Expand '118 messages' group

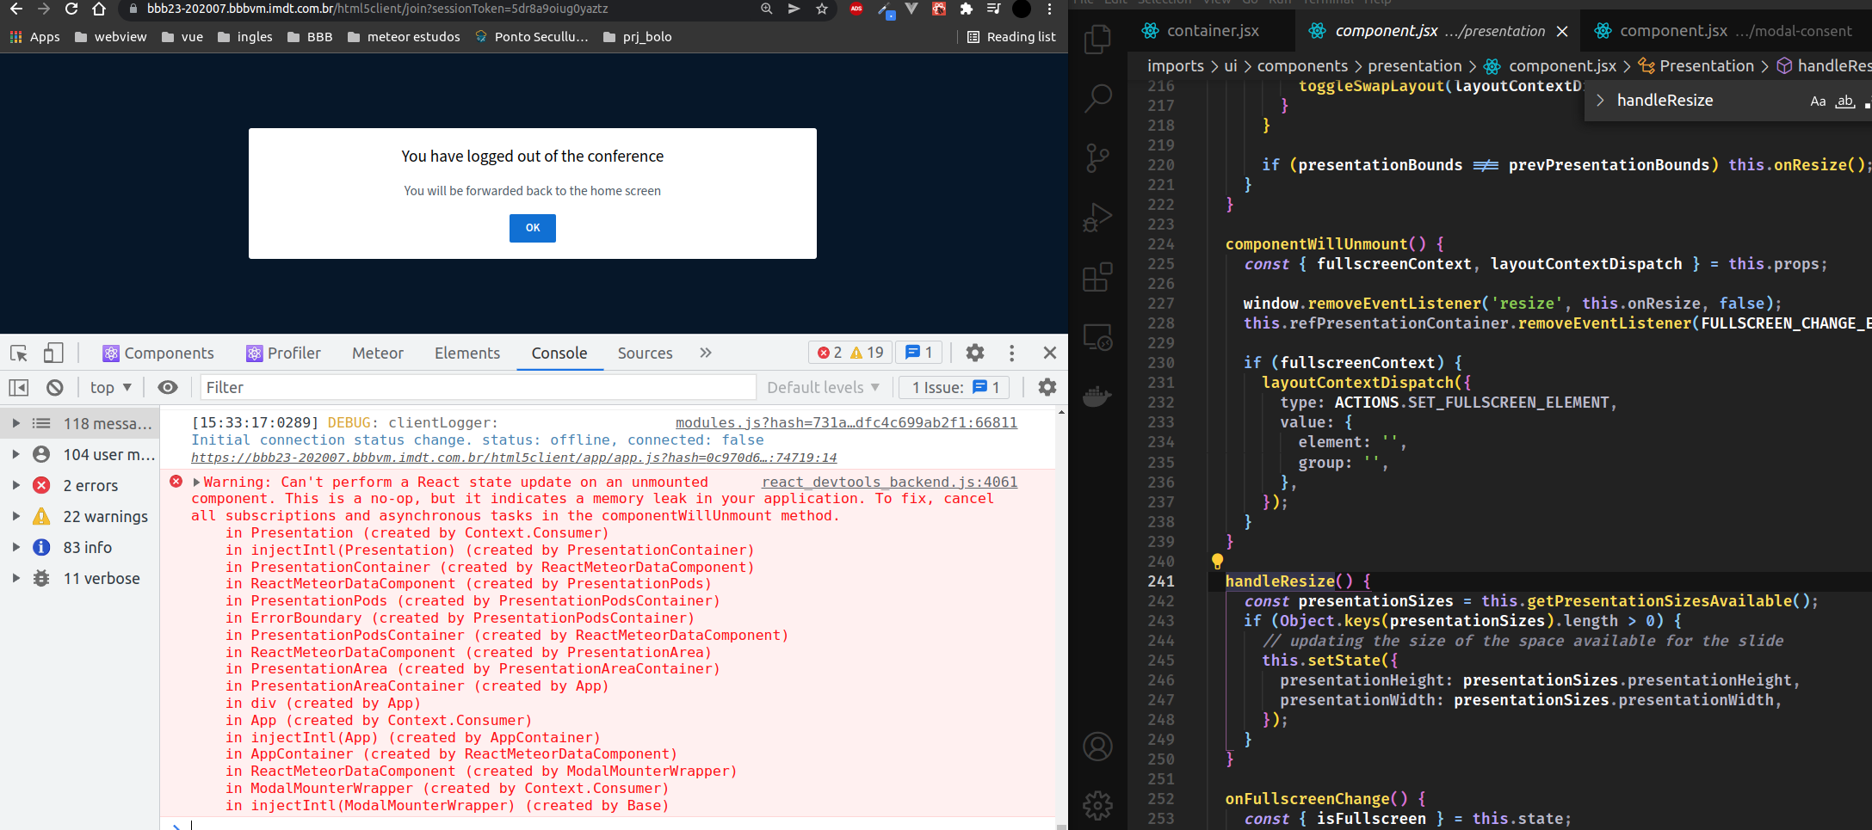15,423
